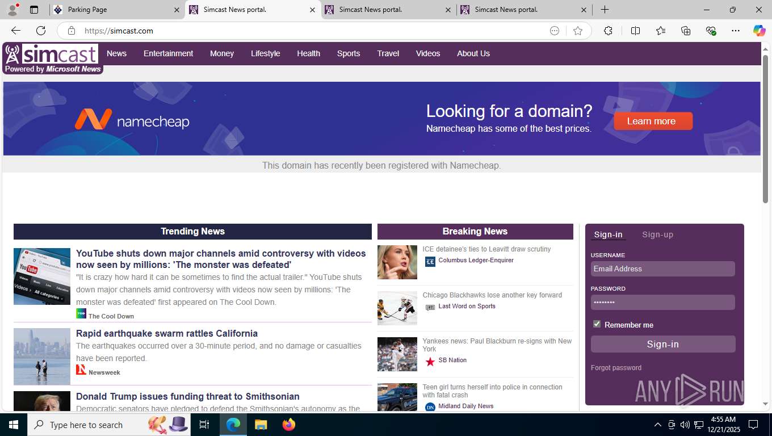Click the Email Address username field
Viewport: 772px width, 436px height.
[662, 269]
